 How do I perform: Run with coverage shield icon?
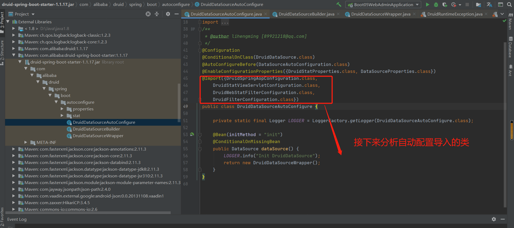pyautogui.click(x=445, y=5)
